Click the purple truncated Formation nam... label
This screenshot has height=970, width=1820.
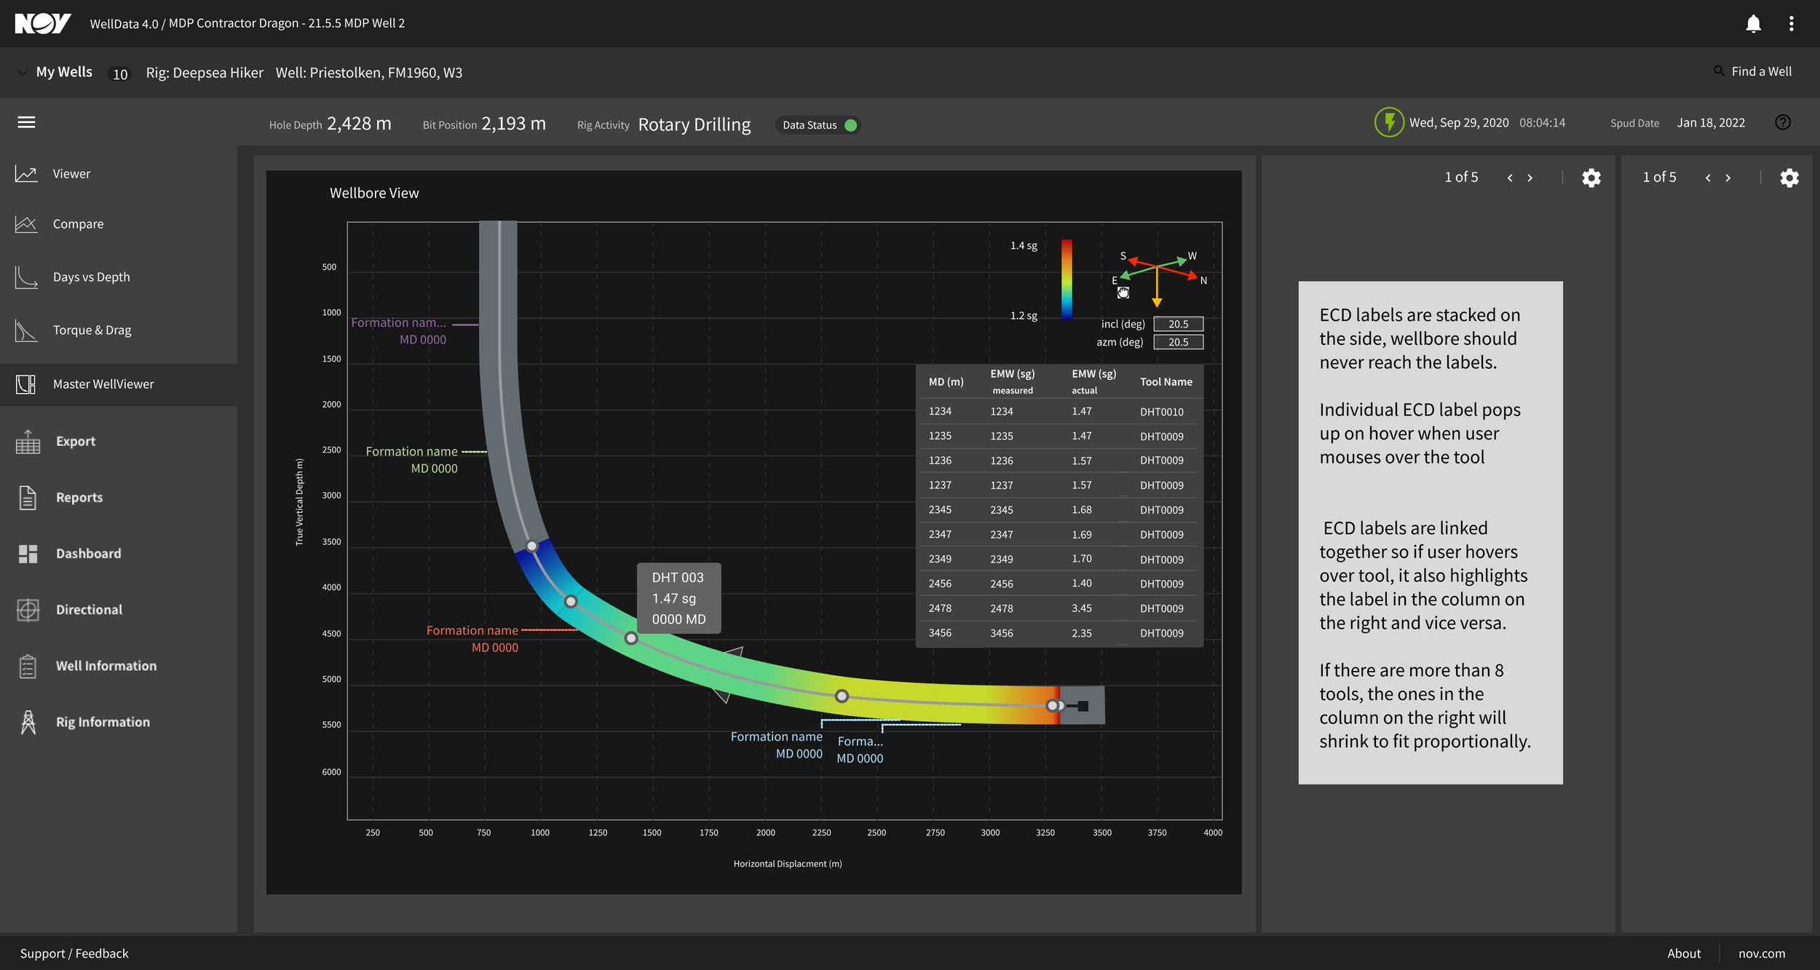398,323
